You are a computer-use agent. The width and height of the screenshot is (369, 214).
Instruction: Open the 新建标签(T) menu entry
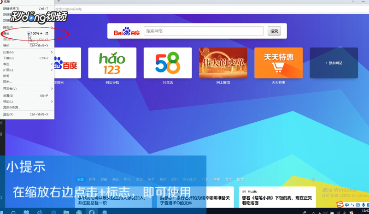[x=27, y=9]
